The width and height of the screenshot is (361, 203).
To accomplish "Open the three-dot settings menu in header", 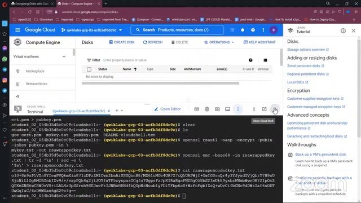I will pos(263,30).
